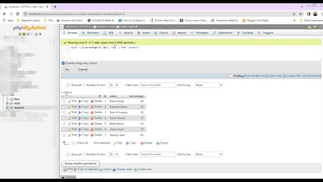Screen dimensions: 323x182
Task: Switch to the Structure tab
Action: pos(90,33)
